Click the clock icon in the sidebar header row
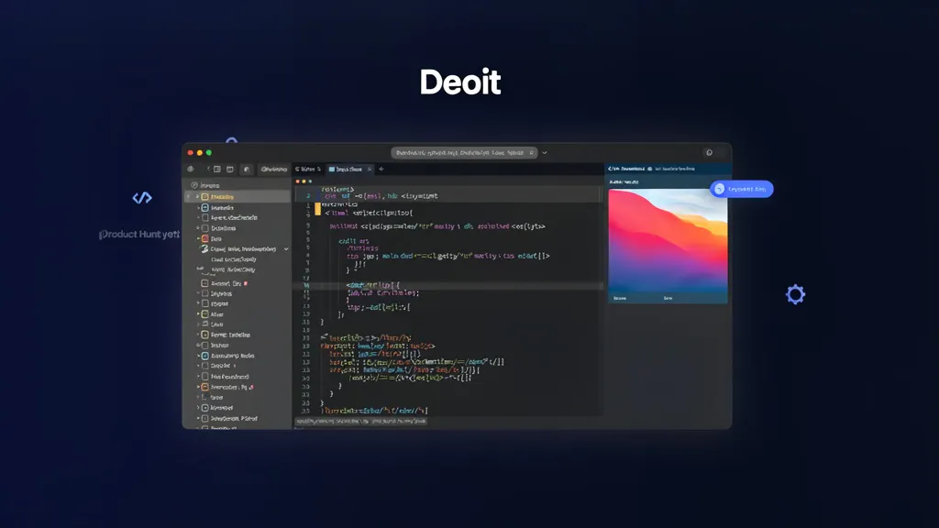939x528 pixels. tap(194, 185)
